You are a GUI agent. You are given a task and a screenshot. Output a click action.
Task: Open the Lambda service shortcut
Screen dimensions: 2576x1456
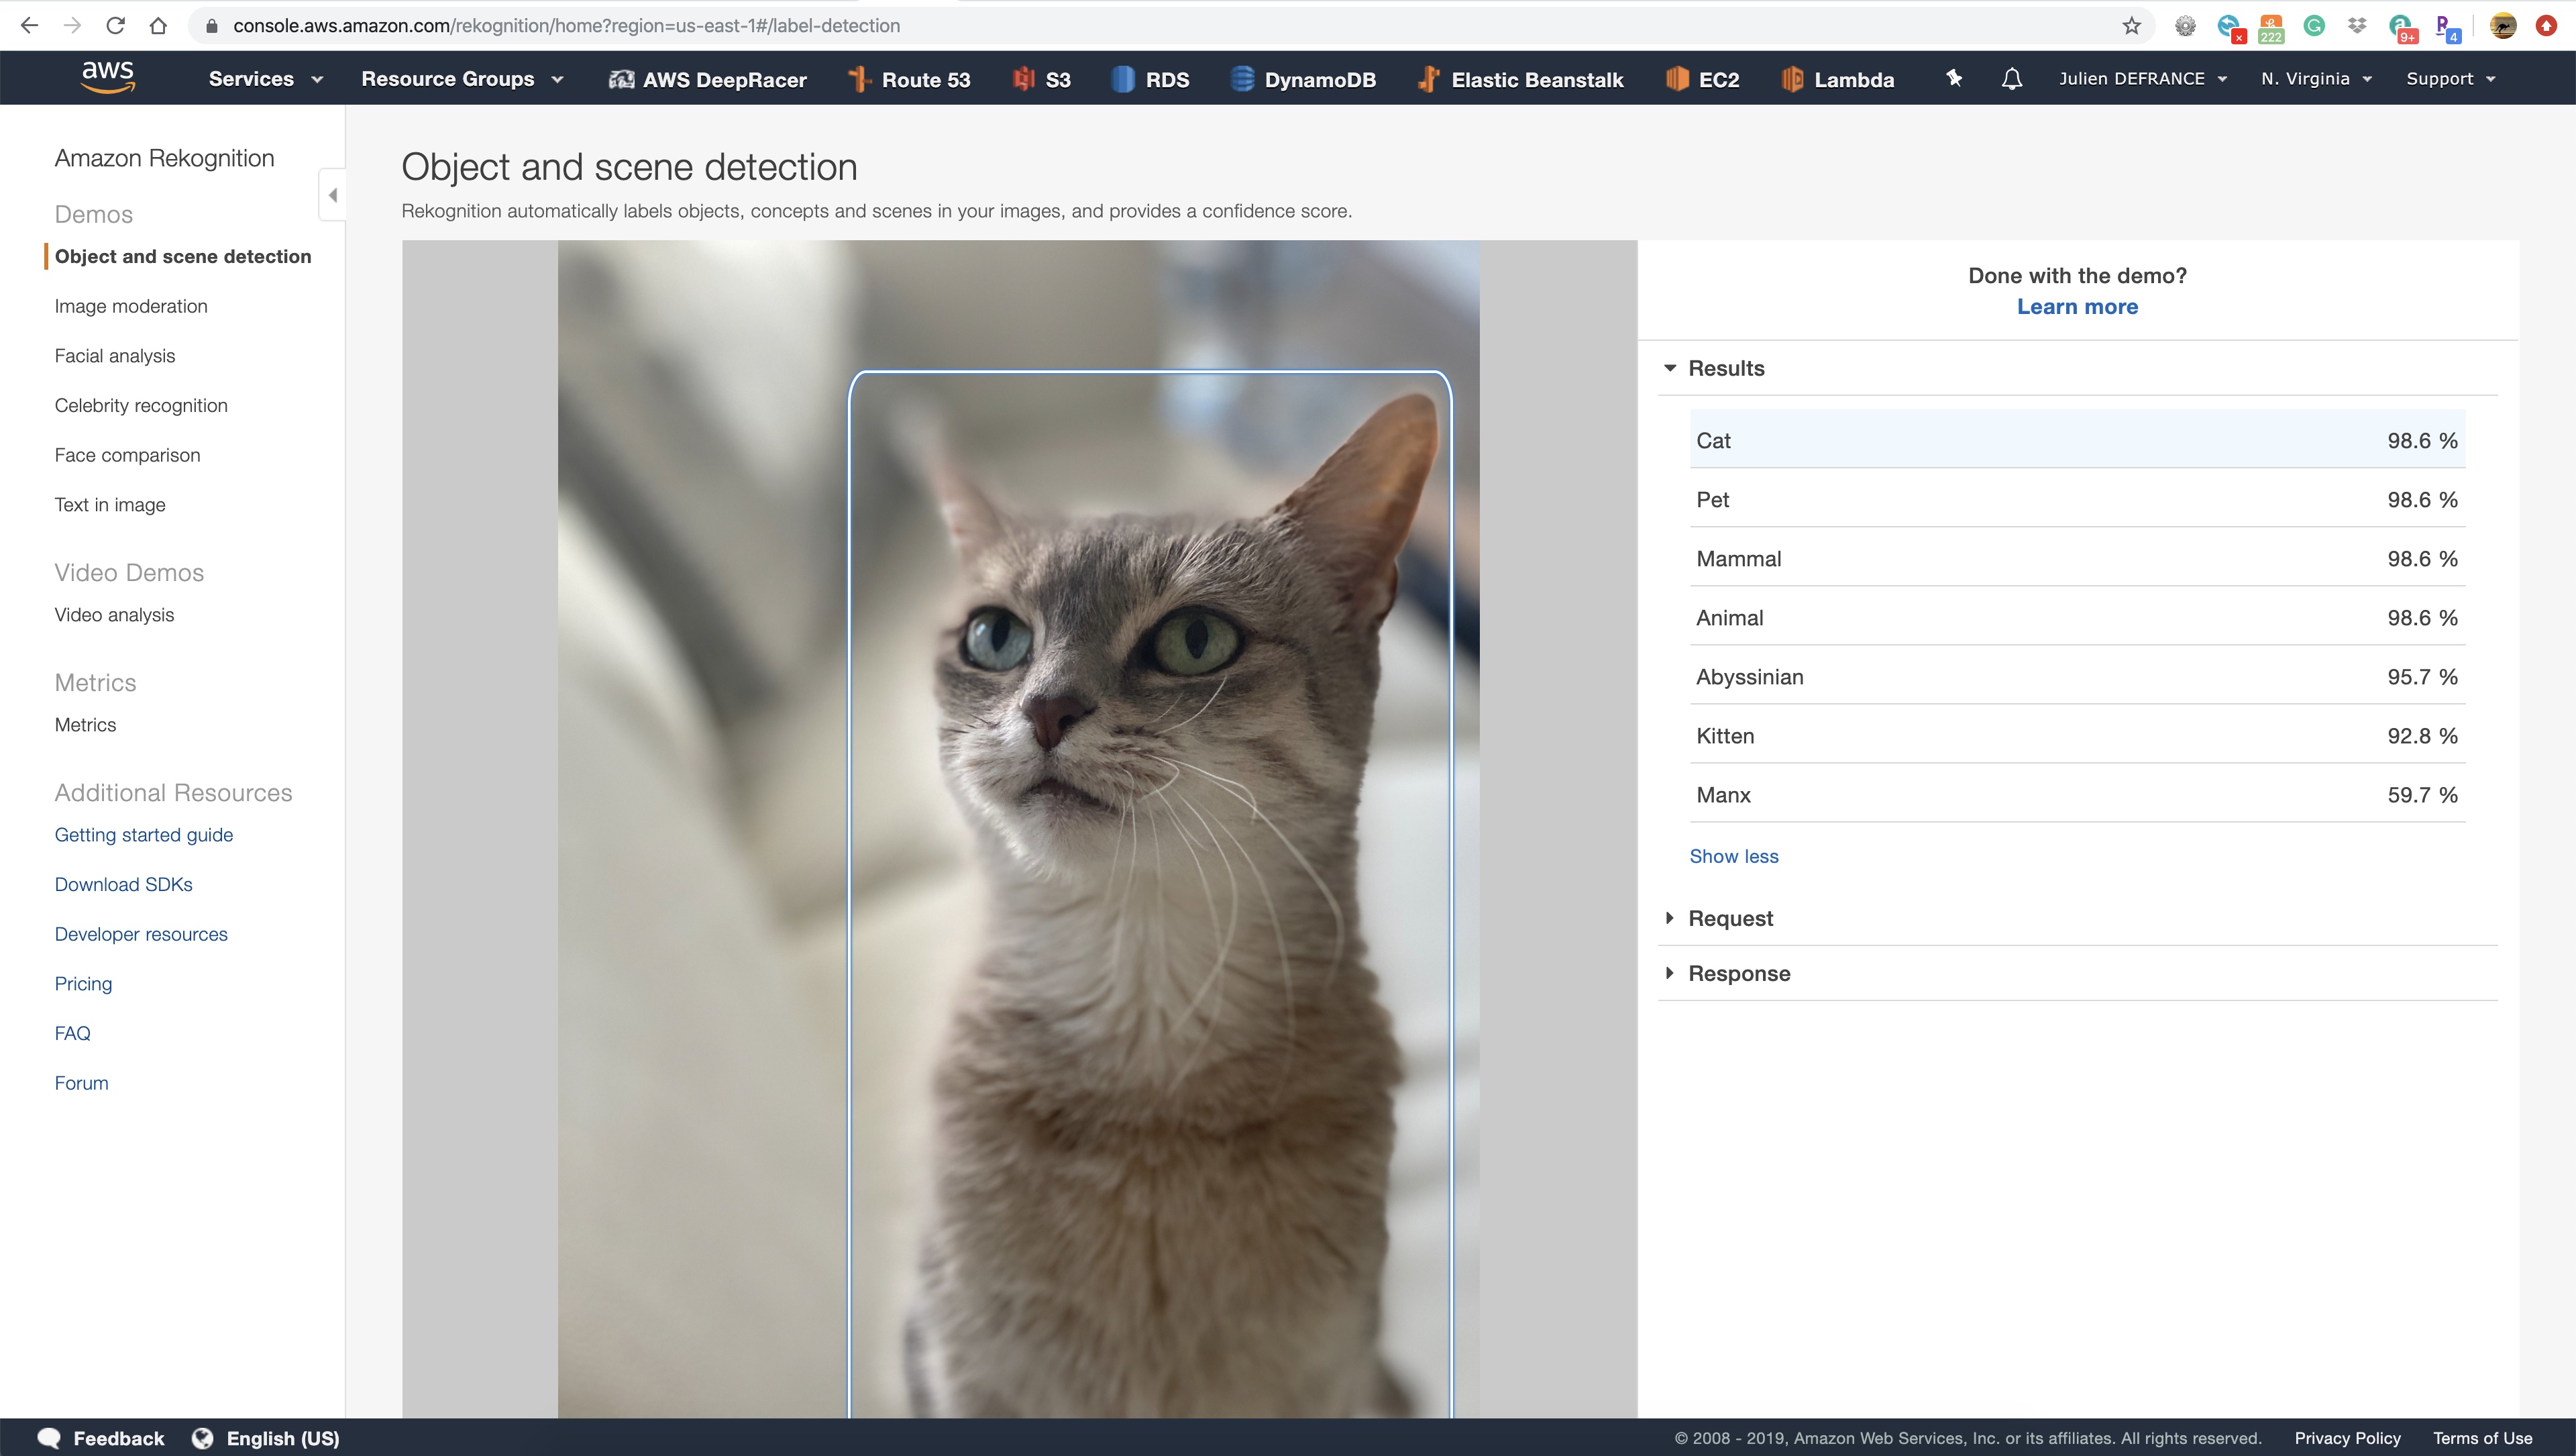[x=1838, y=79]
